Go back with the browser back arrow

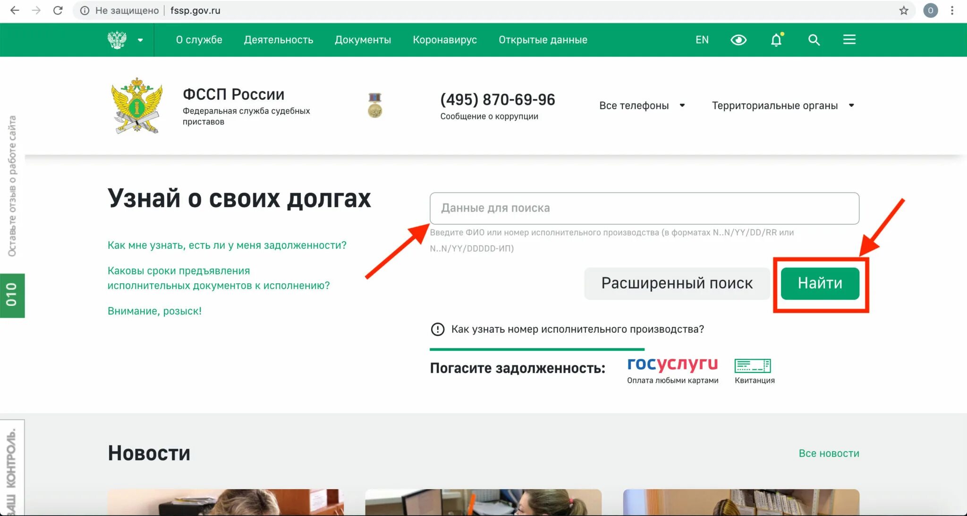click(15, 10)
